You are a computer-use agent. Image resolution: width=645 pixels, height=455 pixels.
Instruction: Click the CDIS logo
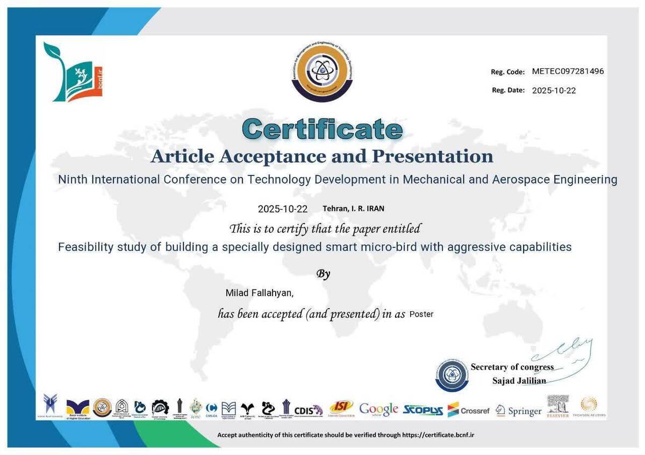[309, 410]
